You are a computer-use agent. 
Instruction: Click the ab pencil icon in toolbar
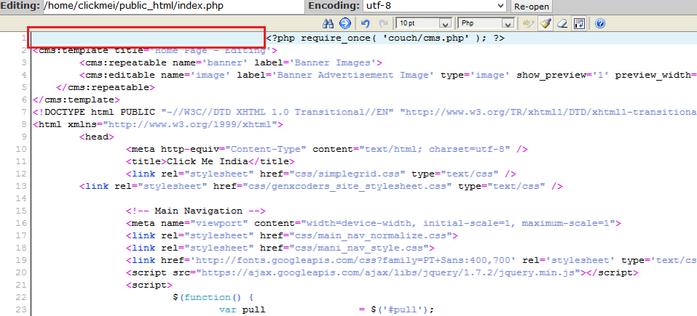point(528,23)
